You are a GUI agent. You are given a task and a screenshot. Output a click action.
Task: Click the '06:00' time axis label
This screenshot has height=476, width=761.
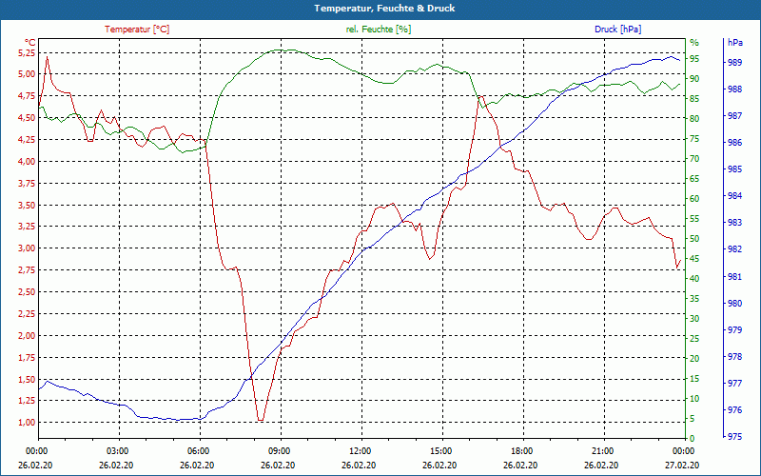[198, 450]
